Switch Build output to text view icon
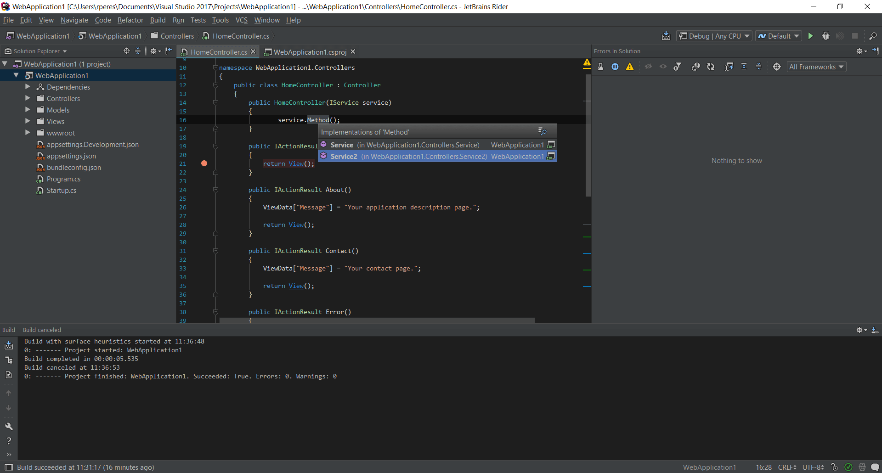This screenshot has height=473, width=882. [9, 375]
